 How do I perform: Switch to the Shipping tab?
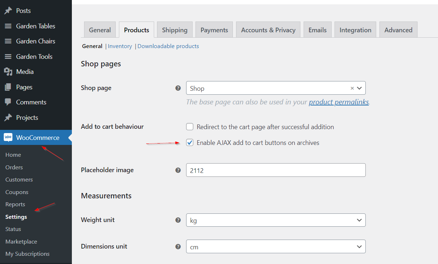coord(175,30)
